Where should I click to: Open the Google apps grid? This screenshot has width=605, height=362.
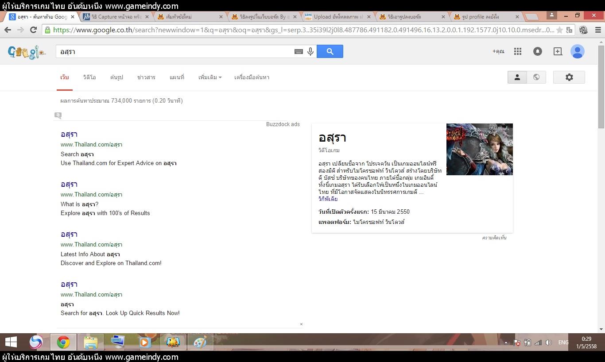coord(518,51)
